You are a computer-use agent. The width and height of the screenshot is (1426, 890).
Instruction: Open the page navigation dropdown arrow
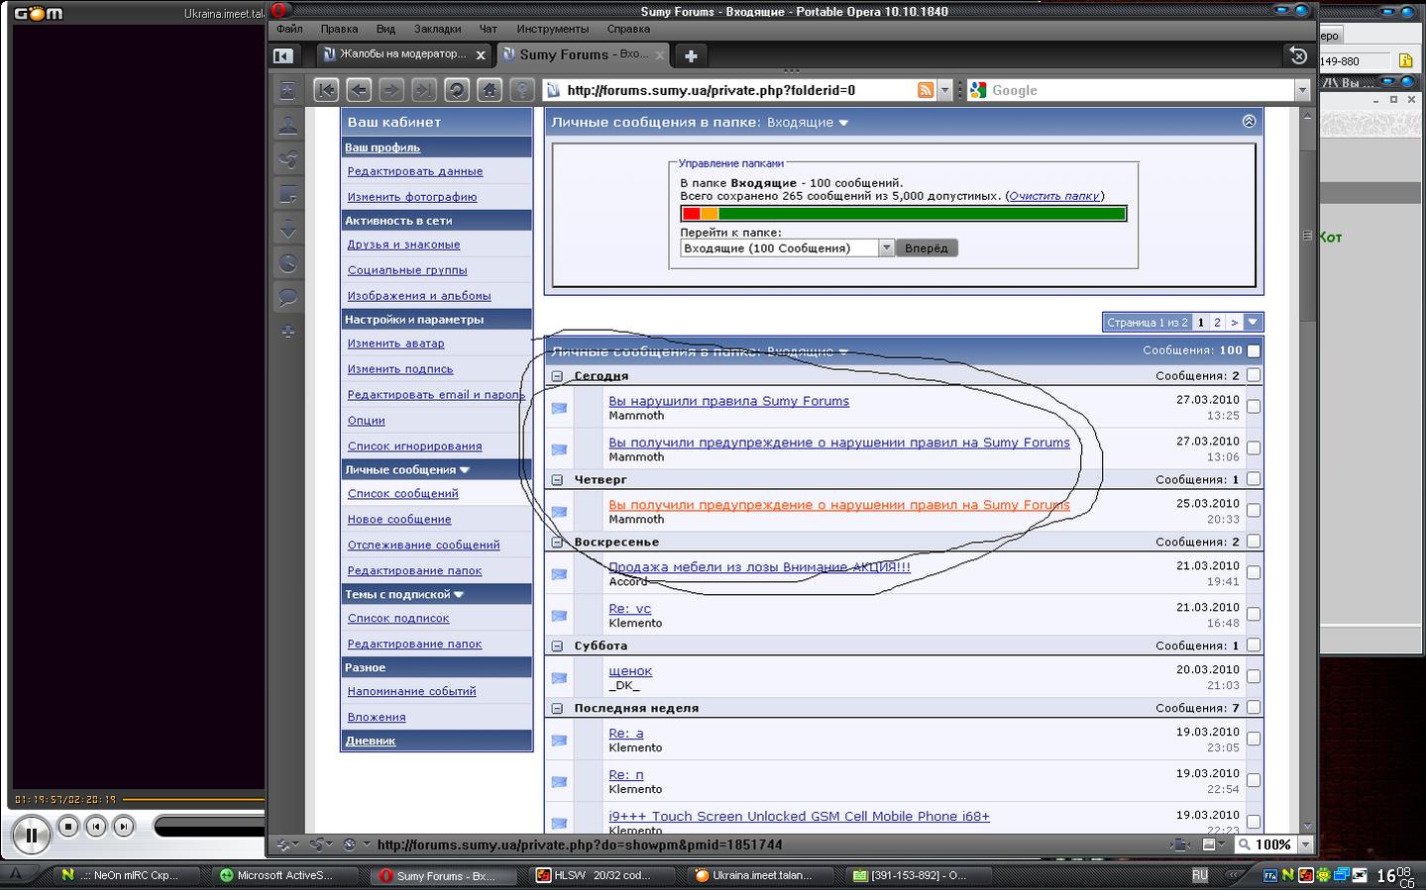coord(1254,323)
